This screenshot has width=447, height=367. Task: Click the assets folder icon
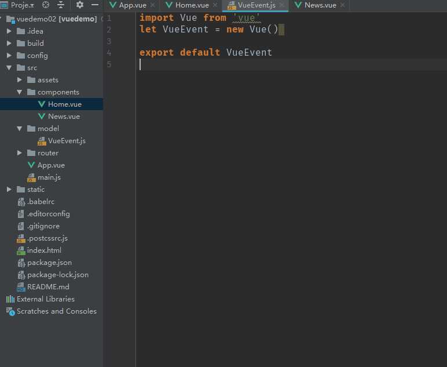31,79
